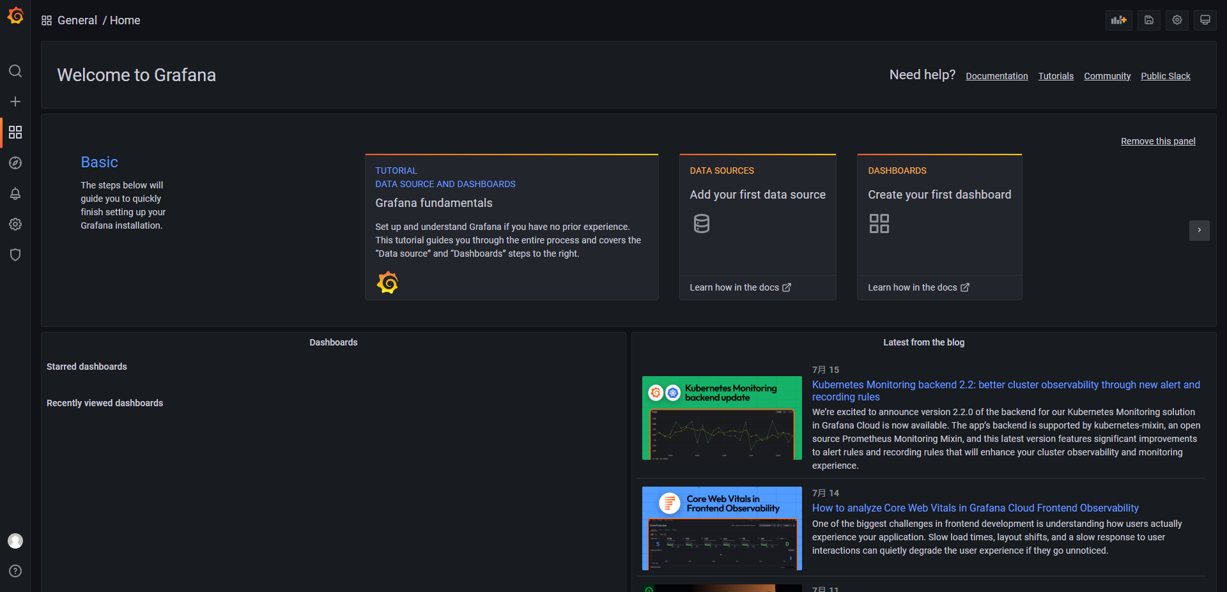Click Add your first data source
1227x592 pixels.
coord(758,195)
